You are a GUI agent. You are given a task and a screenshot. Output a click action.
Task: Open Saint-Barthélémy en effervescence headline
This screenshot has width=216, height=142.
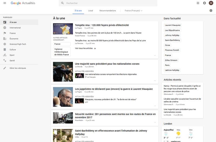click(111, 132)
